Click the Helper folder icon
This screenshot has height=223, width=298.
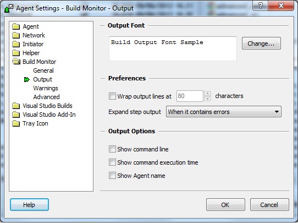point(16,53)
